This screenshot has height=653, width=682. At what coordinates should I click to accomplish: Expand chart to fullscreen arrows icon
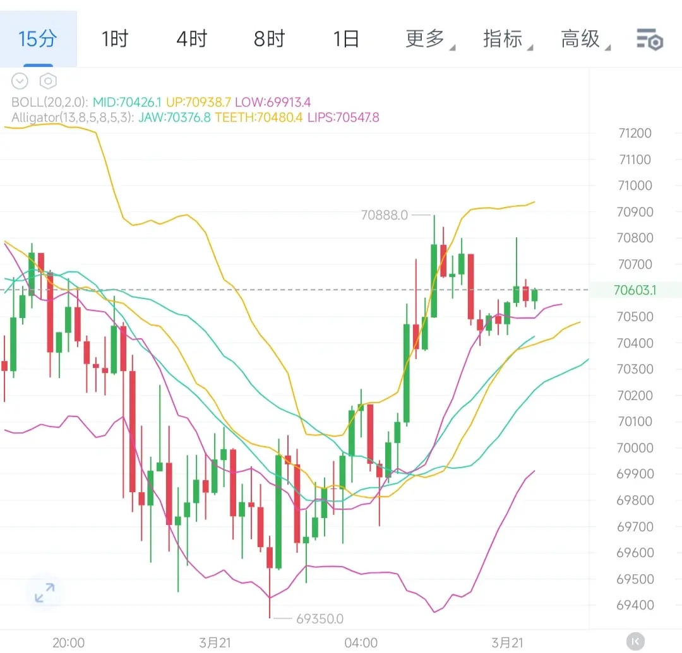pyautogui.click(x=44, y=592)
